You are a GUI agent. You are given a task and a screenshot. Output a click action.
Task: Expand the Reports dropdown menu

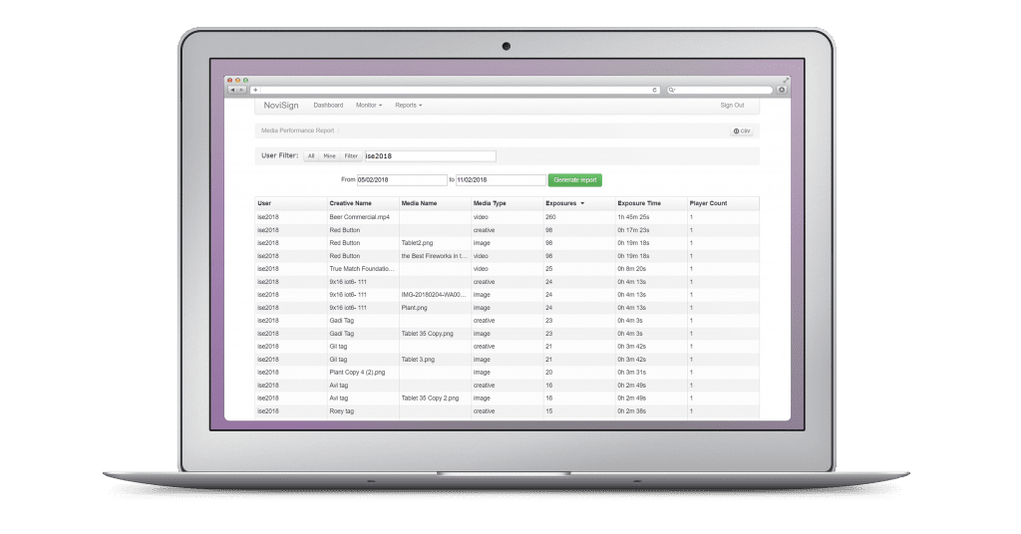tap(408, 105)
